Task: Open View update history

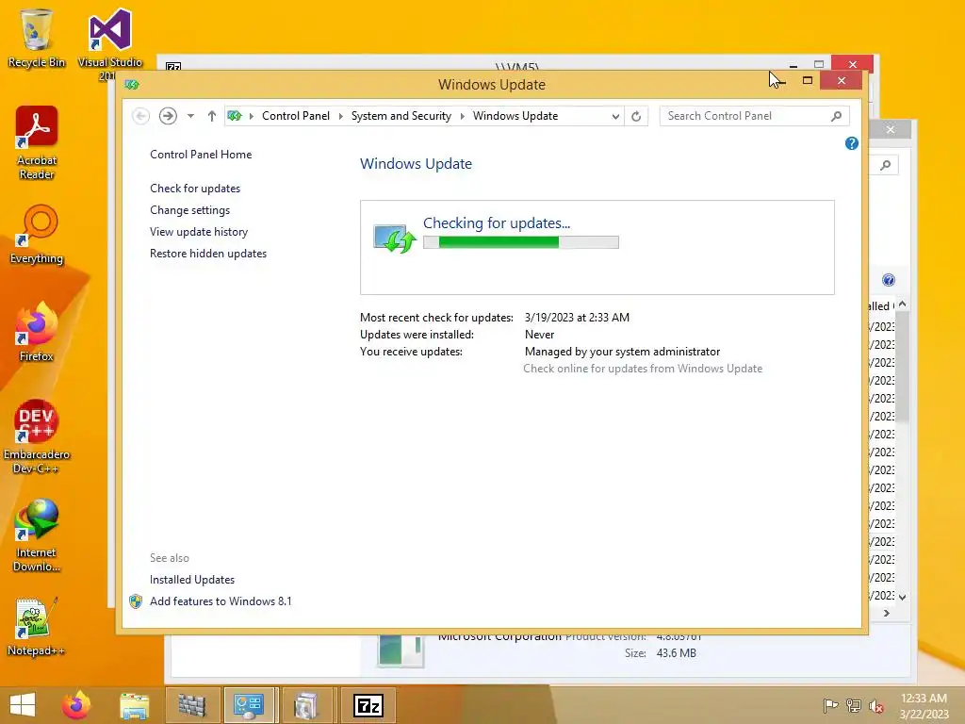Action: 199,232
